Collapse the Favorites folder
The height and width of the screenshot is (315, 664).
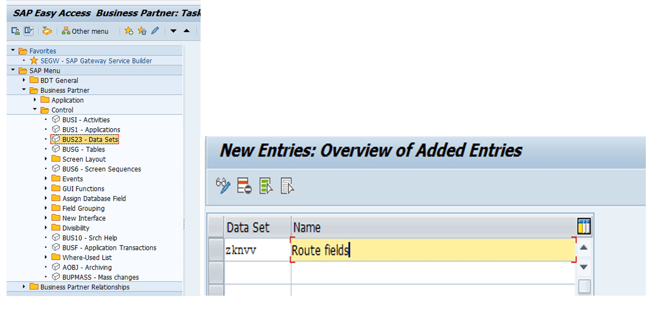click(x=13, y=51)
